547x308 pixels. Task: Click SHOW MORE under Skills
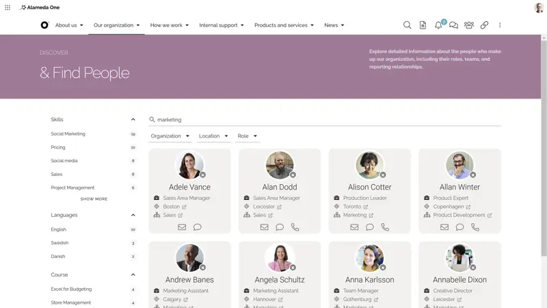click(x=94, y=199)
